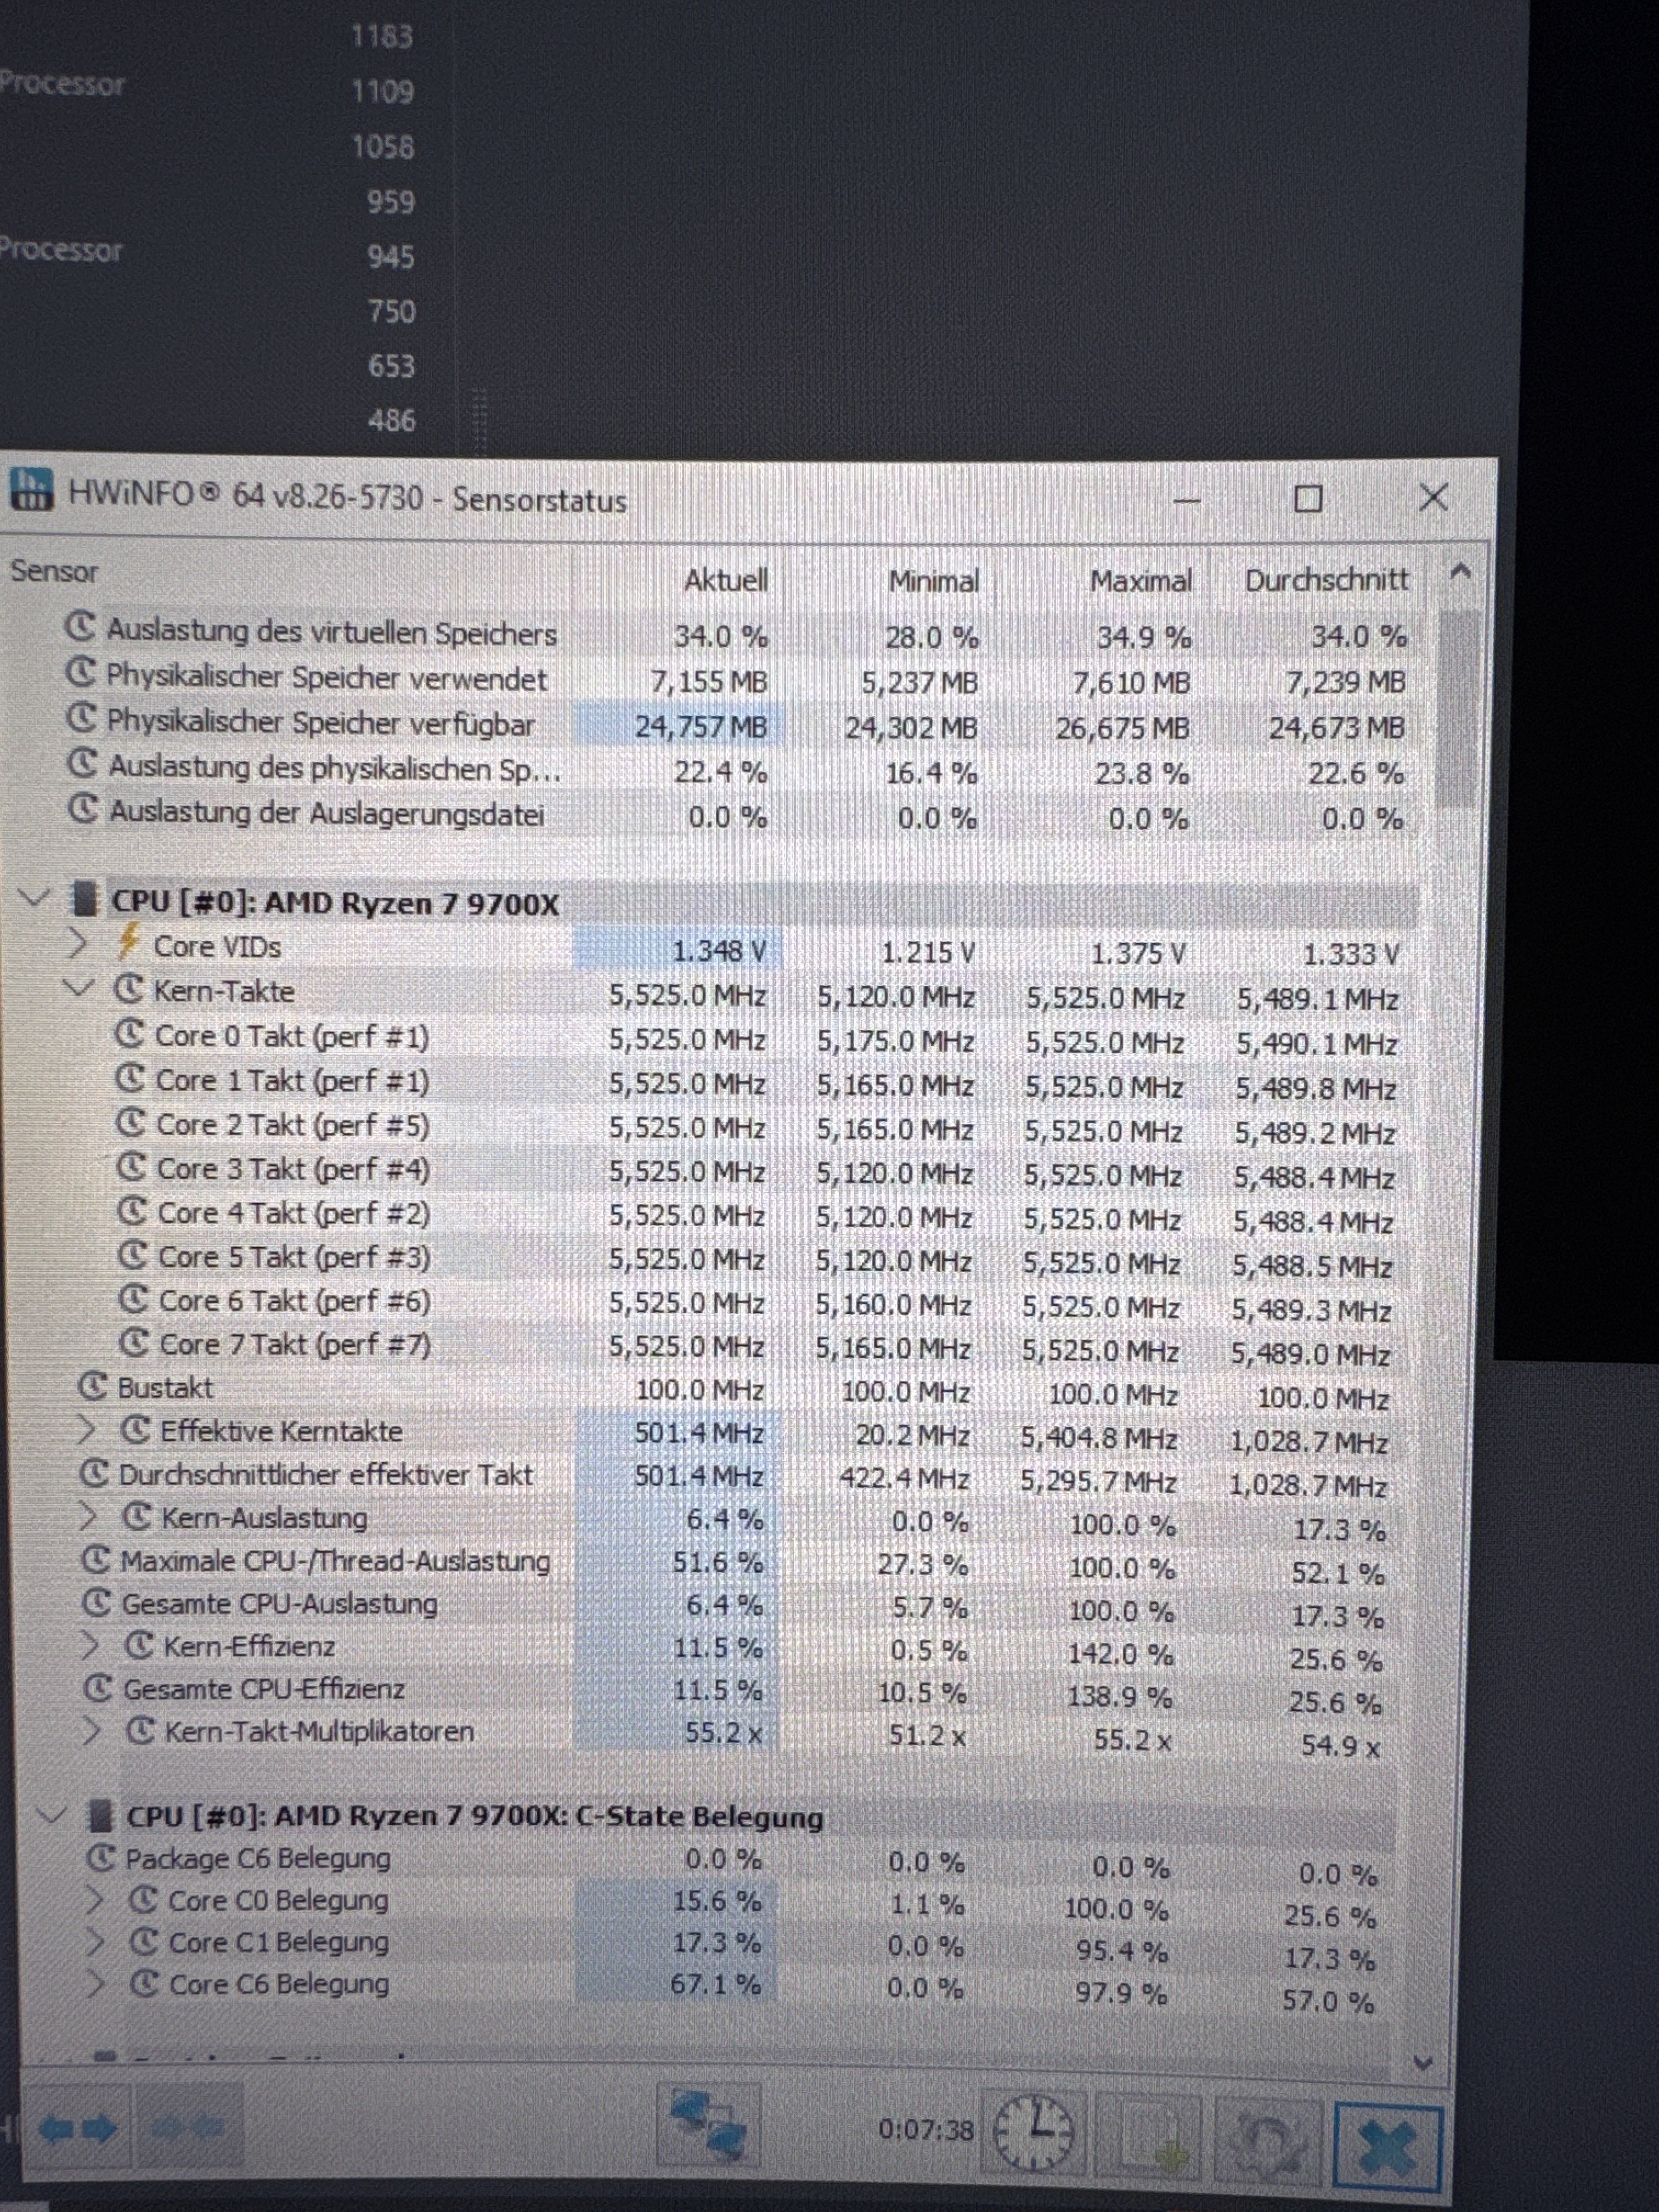Expand Core C6 Belegung row

(x=94, y=1983)
